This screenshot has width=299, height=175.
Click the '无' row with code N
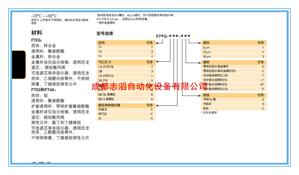[126, 119]
